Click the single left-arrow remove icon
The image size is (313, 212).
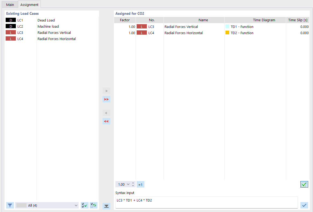106,113
